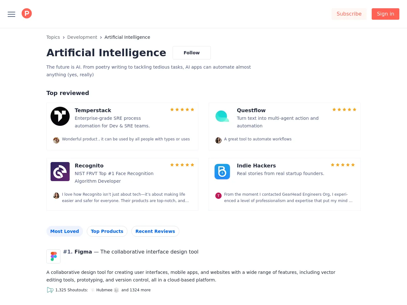Open the Figma logo icon
The width and height of the screenshot is (407, 305).
pos(53,256)
